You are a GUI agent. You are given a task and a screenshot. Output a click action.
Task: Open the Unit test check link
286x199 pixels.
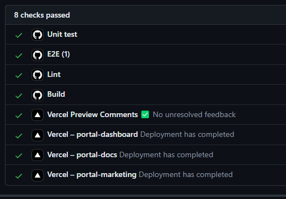click(x=62, y=34)
